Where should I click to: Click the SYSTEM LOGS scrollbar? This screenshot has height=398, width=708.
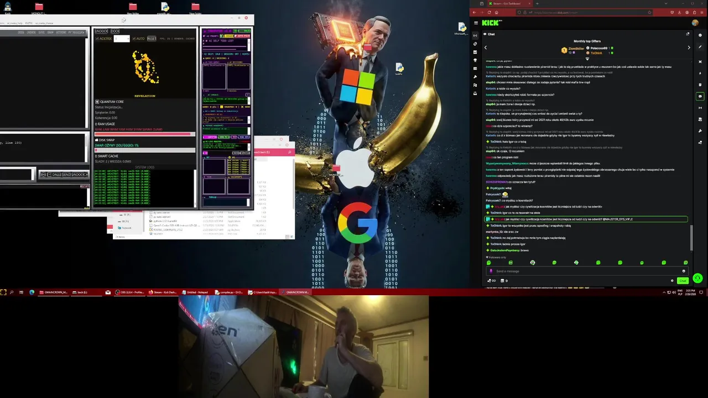pyautogui.click(x=195, y=188)
